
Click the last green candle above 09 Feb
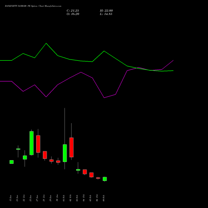coord(105,179)
